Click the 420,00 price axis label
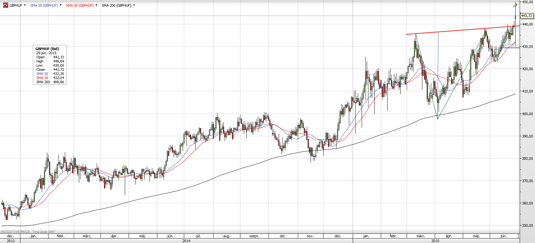The width and height of the screenshot is (535, 243). [x=527, y=69]
